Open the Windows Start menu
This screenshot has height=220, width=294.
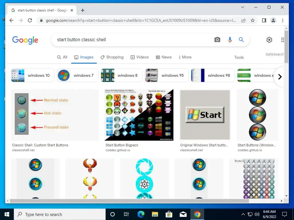[x=7, y=214]
